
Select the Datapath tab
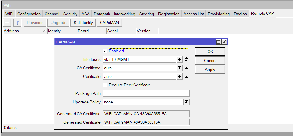click(x=102, y=14)
